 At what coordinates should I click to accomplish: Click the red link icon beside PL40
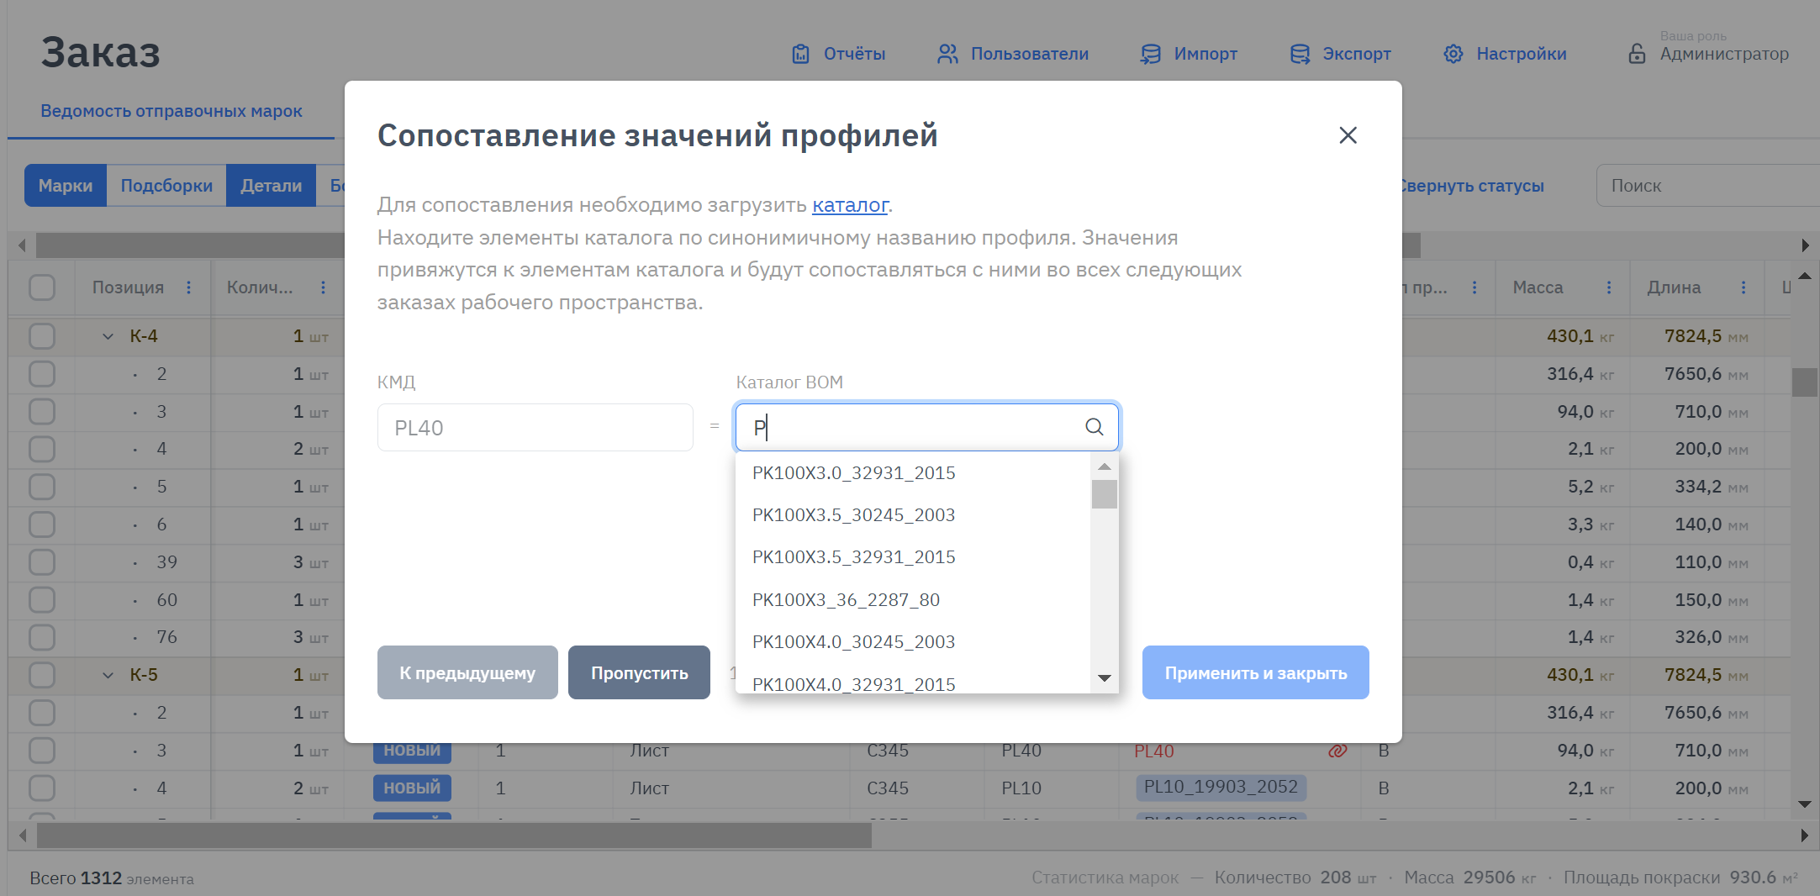1337,751
